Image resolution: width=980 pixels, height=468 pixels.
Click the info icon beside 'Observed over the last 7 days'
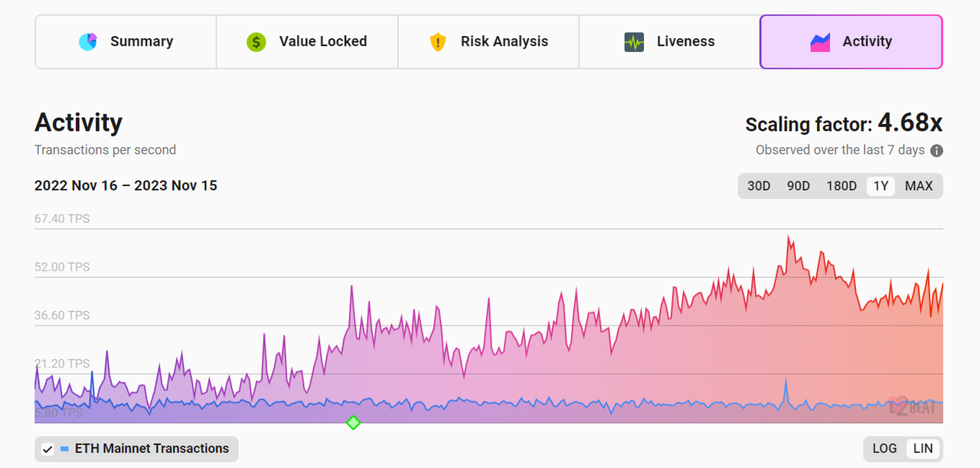[x=936, y=151]
